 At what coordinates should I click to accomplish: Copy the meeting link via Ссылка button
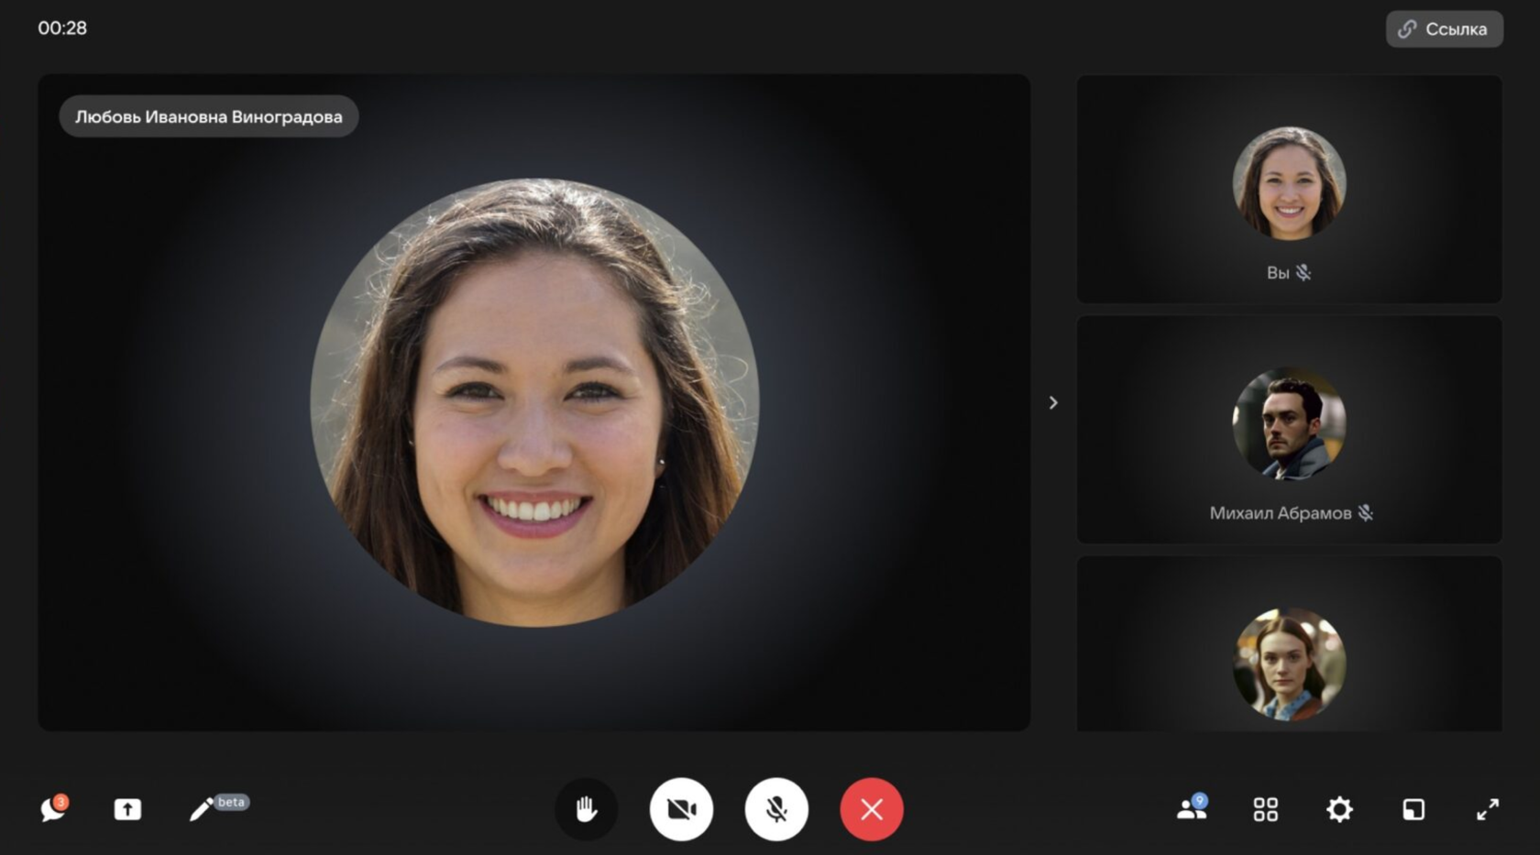point(1445,29)
